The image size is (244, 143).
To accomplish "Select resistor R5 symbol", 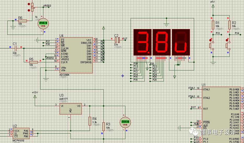I will coord(33,62).
